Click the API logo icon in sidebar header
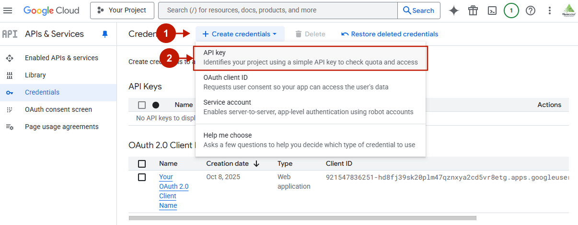Viewport: 578px width, 225px height. click(10, 34)
